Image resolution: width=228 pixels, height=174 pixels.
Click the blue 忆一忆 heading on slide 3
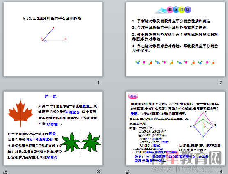(x=50, y=96)
